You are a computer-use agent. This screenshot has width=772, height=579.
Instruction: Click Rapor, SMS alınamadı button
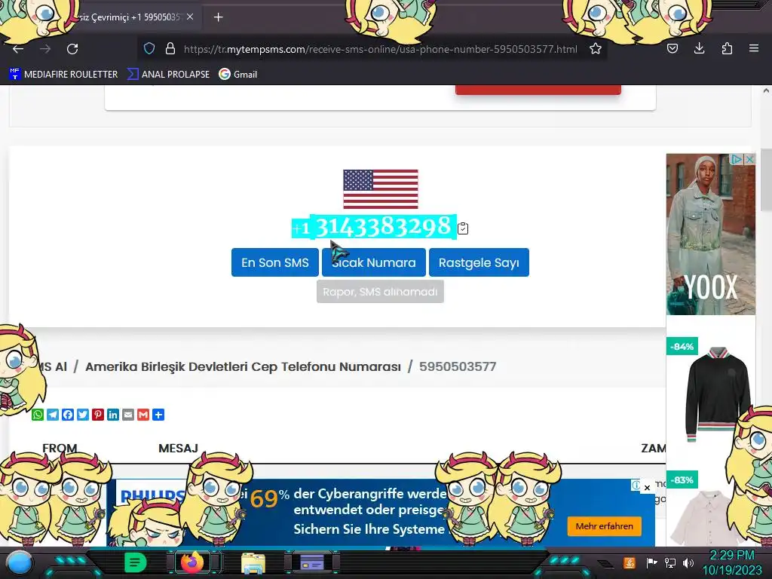(380, 292)
